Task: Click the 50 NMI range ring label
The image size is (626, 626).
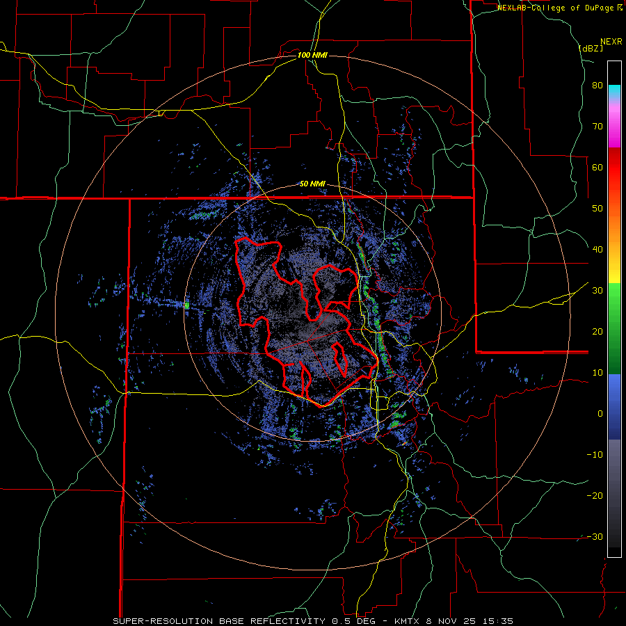Action: pos(312,184)
